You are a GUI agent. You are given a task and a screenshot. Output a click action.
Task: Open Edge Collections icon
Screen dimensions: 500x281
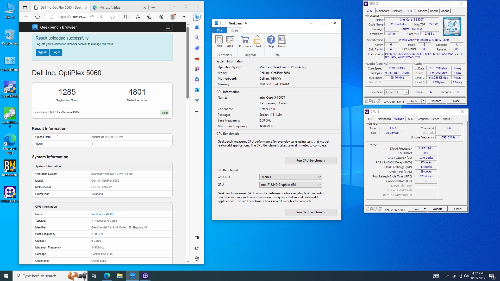click(x=149, y=17)
